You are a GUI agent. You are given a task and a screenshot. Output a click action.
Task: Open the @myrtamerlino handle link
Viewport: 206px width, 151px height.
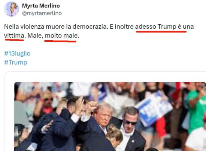[x=42, y=13]
